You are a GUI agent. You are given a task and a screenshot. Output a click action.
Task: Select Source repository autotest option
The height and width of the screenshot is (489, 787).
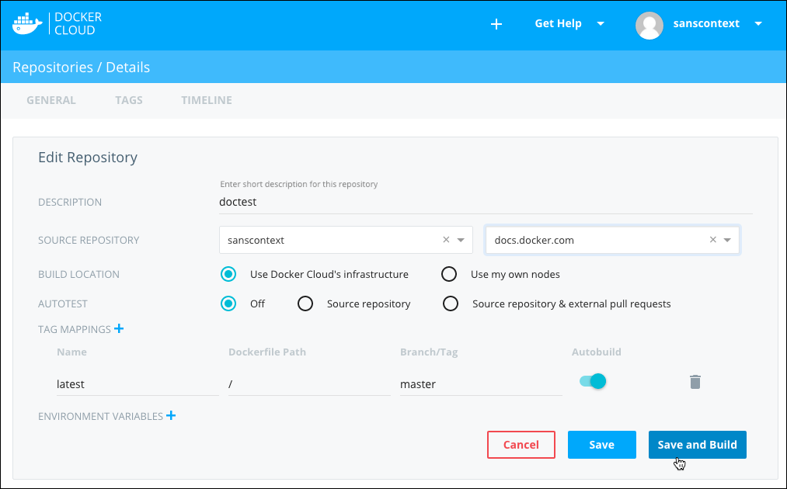(305, 303)
